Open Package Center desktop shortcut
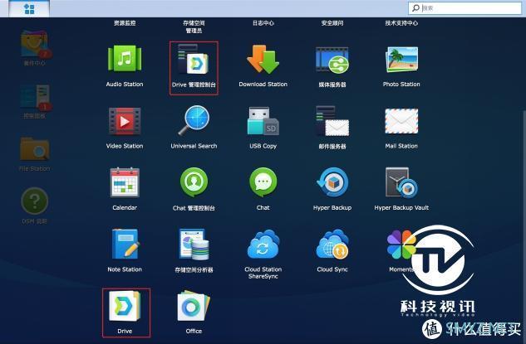This screenshot has width=526, height=344. pyautogui.click(x=35, y=48)
